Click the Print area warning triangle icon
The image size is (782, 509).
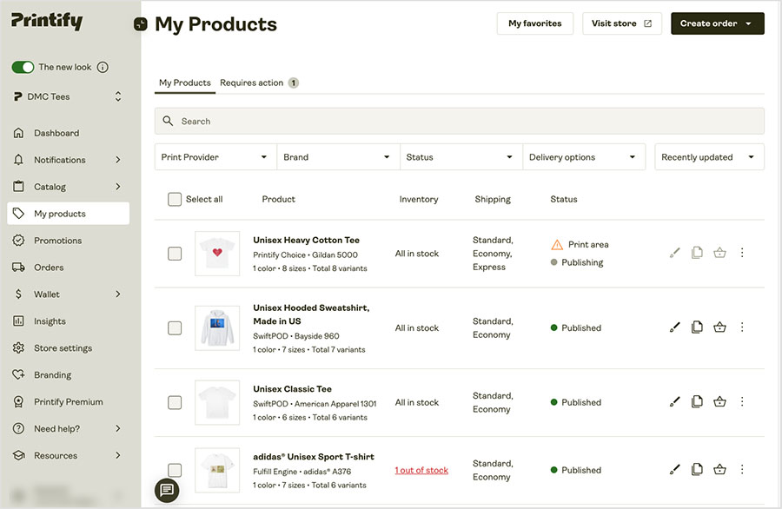click(557, 245)
